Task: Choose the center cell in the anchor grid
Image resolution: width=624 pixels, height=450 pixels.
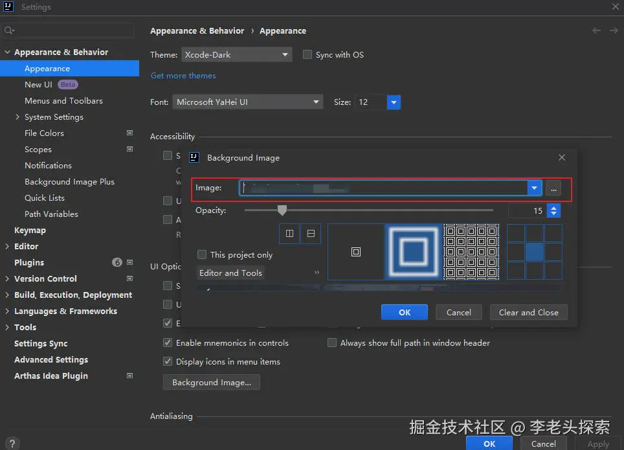Action: (535, 252)
